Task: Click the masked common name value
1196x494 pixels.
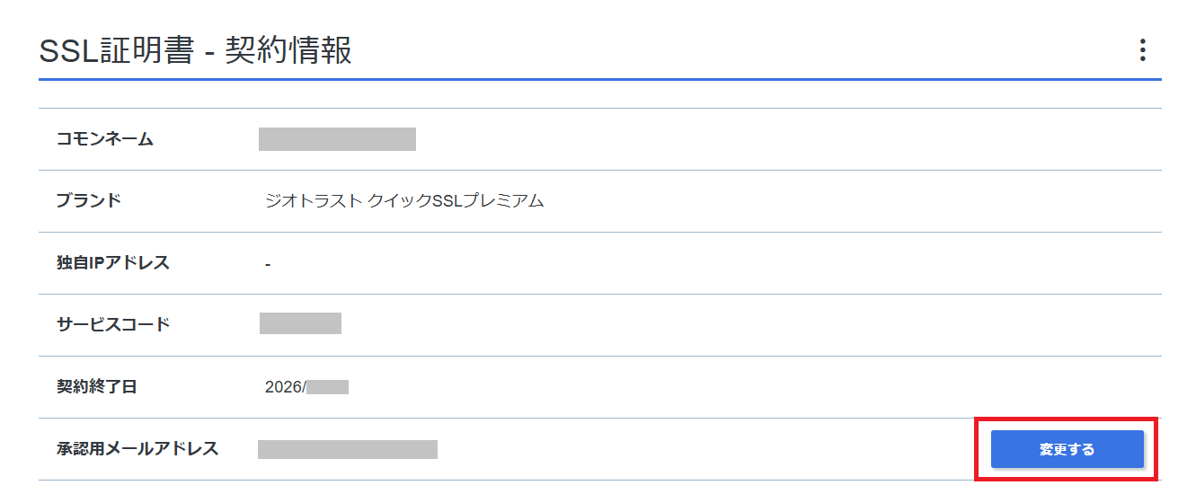Action: point(337,139)
